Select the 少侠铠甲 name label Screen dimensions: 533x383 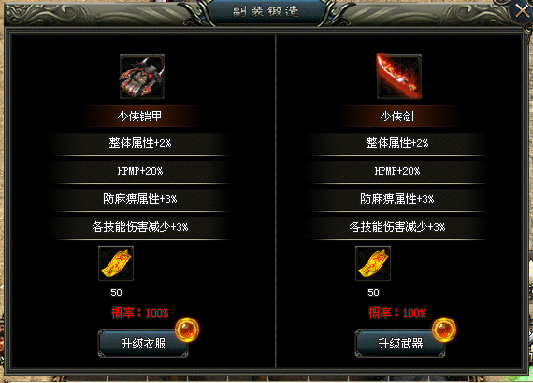coord(139,117)
